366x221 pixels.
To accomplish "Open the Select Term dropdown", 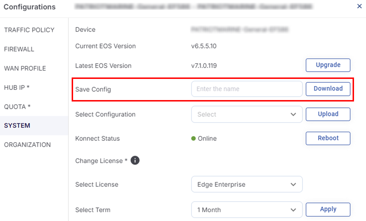I will [x=247, y=210].
